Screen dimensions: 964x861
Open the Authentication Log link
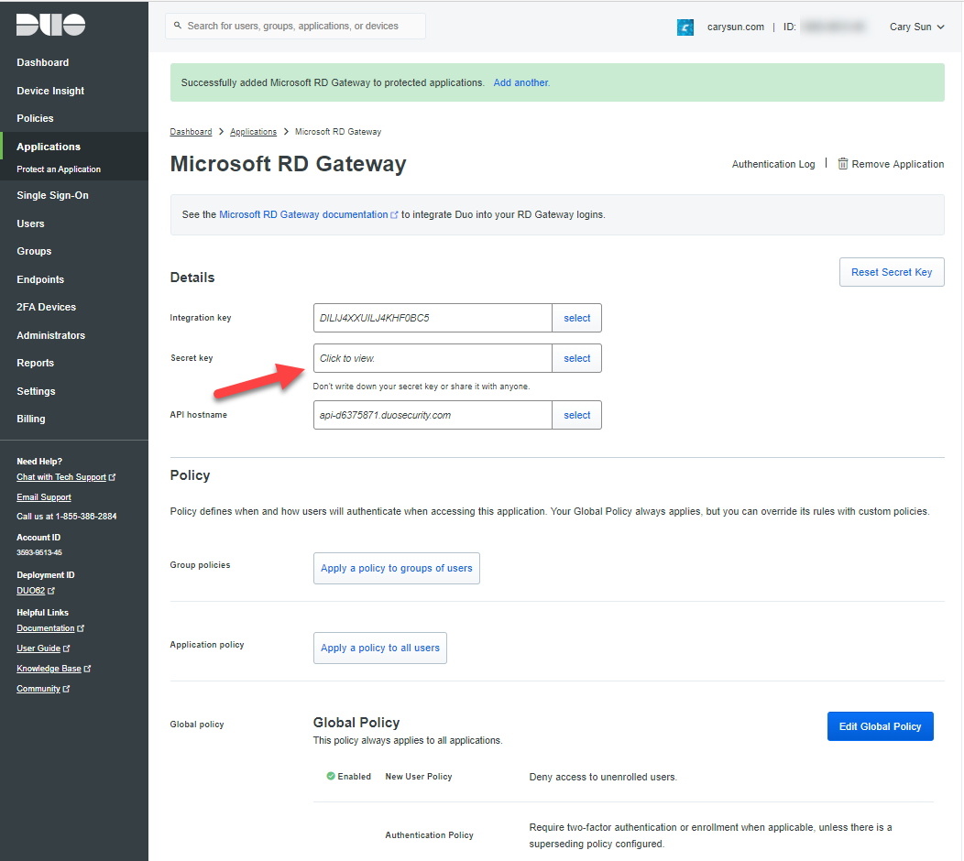click(772, 164)
